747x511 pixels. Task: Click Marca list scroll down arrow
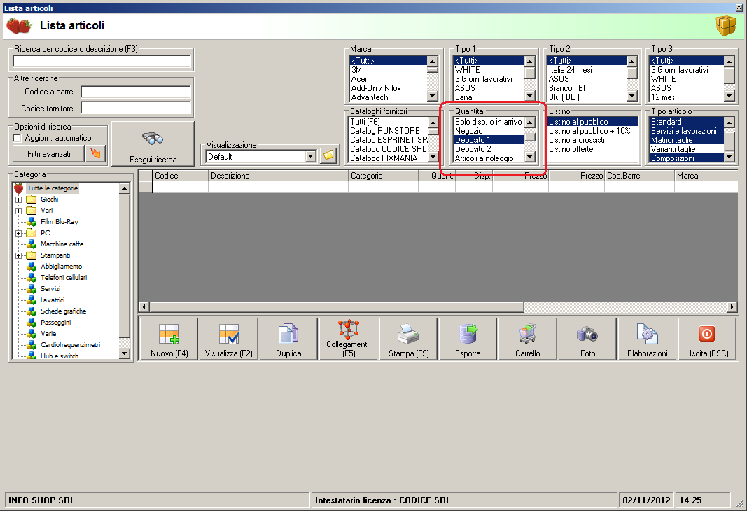click(433, 96)
